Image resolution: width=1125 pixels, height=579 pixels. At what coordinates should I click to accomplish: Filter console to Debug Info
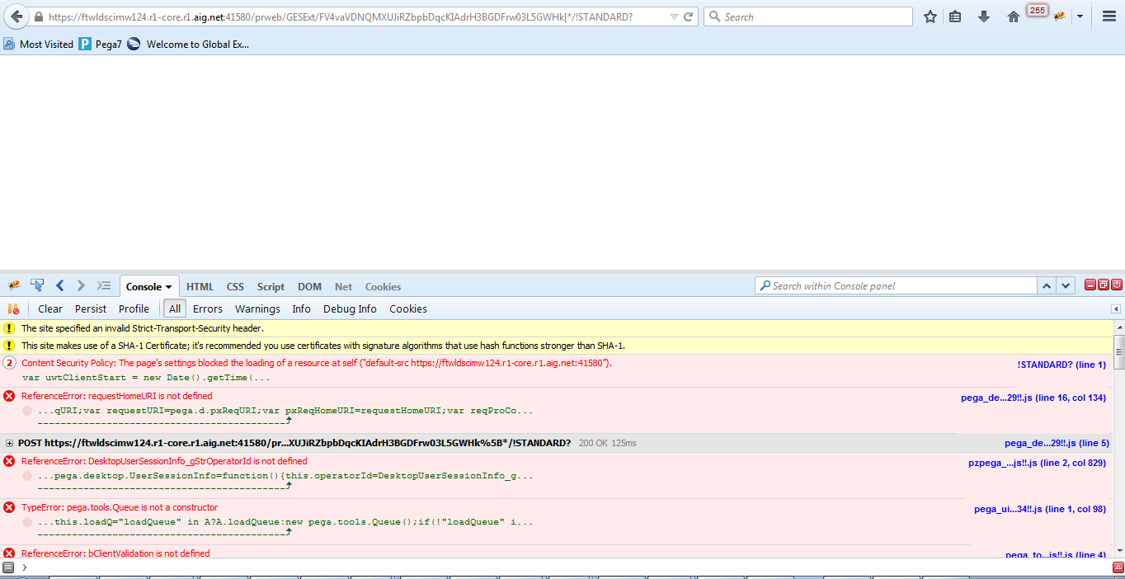350,308
